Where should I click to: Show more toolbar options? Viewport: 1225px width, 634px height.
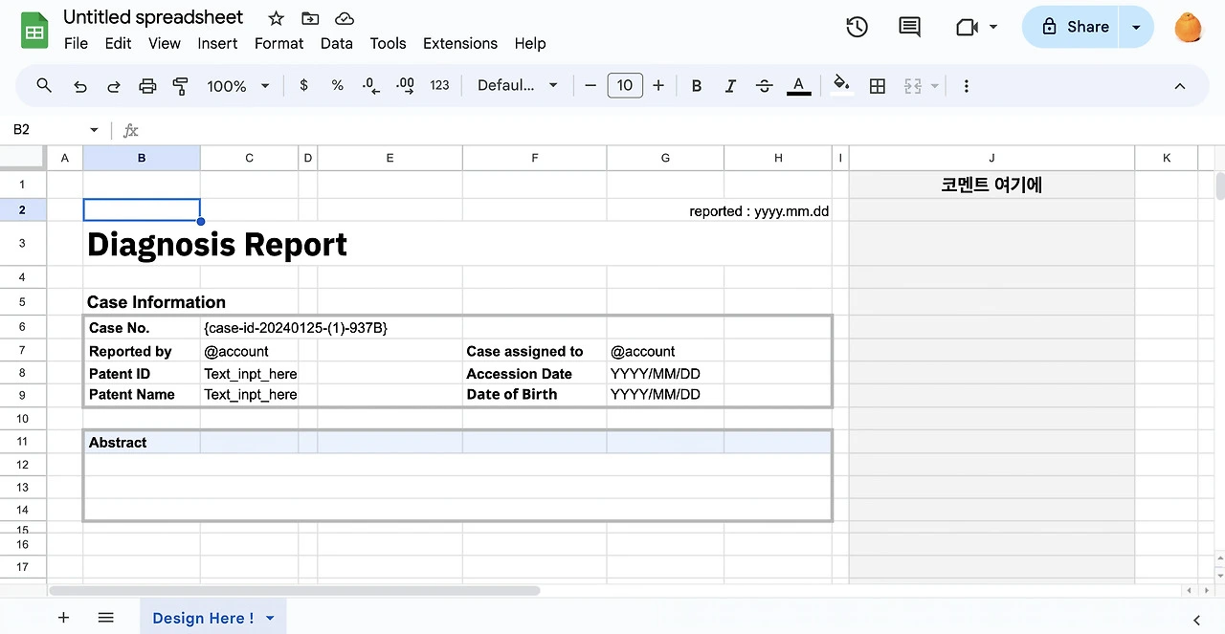[967, 86]
